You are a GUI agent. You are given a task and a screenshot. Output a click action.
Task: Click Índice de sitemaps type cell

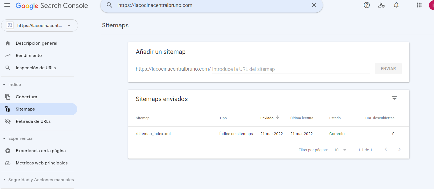click(236, 134)
